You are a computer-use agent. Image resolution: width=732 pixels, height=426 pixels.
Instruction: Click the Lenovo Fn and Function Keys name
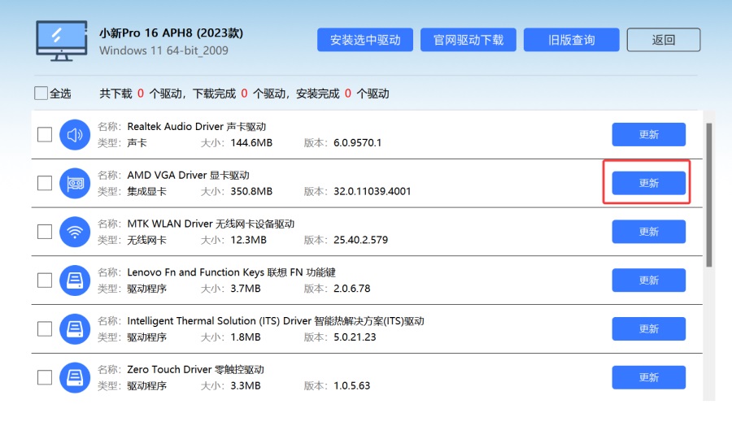(232, 272)
